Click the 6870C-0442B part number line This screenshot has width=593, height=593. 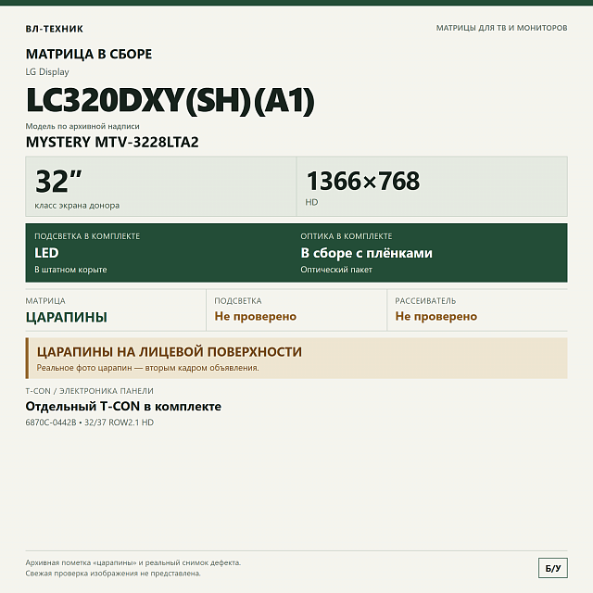click(90, 423)
